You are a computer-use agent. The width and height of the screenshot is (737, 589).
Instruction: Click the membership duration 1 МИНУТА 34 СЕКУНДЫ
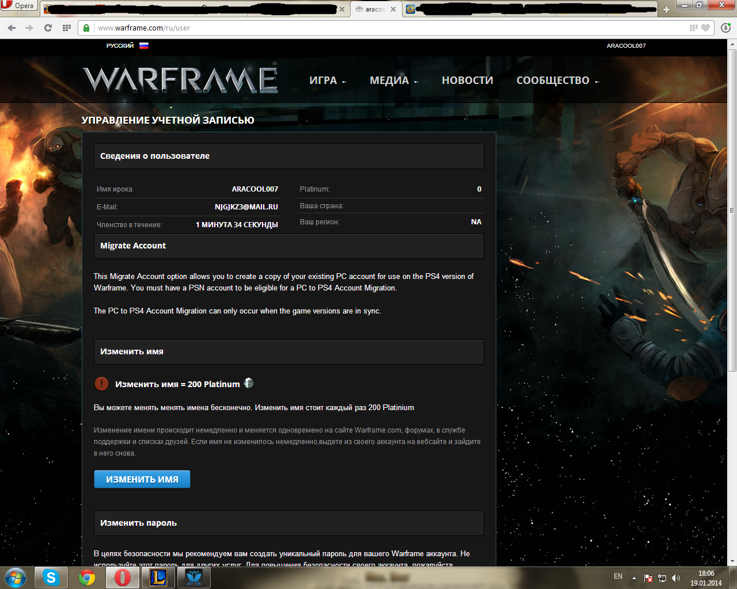pyautogui.click(x=237, y=224)
